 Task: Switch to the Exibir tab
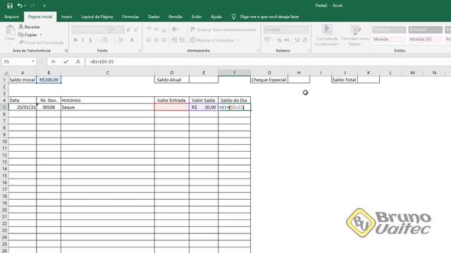[197, 17]
